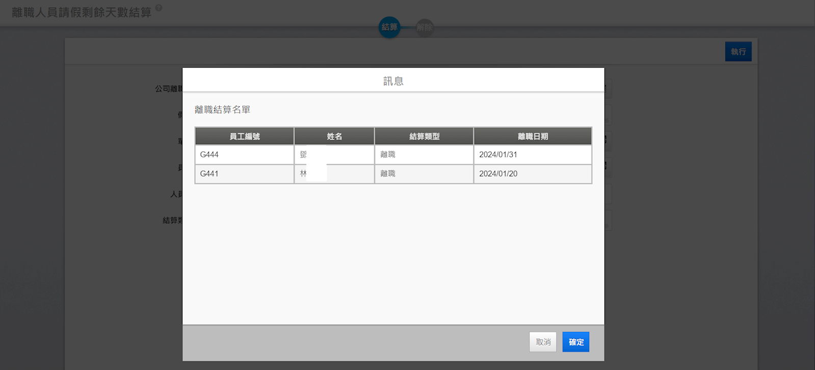The width and height of the screenshot is (815, 370).
Task: Select the employee number cell G444
Action: 244,154
